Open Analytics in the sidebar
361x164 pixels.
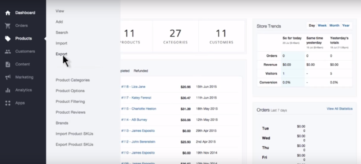tap(23, 90)
